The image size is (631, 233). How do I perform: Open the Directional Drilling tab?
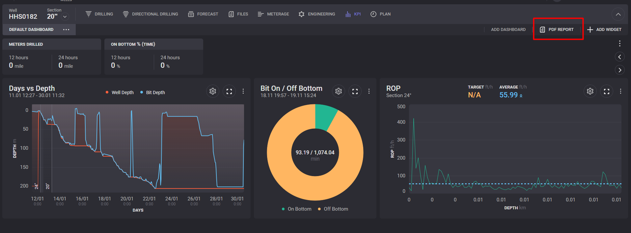click(151, 14)
